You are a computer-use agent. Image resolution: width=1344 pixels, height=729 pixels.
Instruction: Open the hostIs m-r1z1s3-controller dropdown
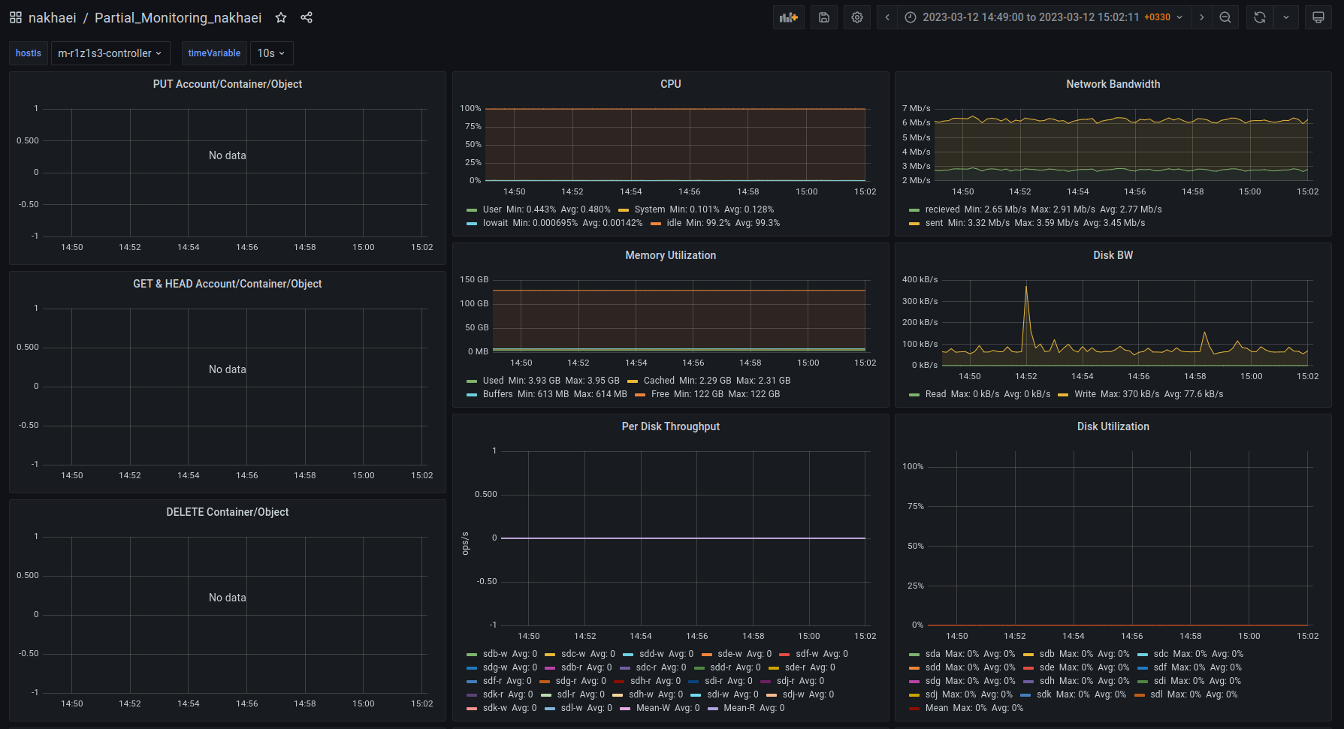coord(110,53)
